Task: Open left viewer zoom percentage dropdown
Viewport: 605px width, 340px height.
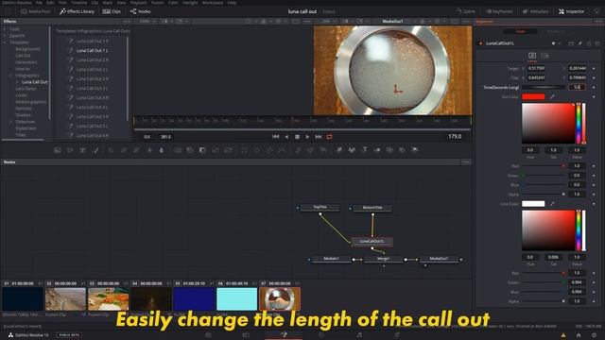Action: pyautogui.click(x=147, y=22)
